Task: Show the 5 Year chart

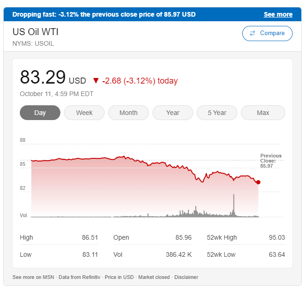Action: click(217, 113)
